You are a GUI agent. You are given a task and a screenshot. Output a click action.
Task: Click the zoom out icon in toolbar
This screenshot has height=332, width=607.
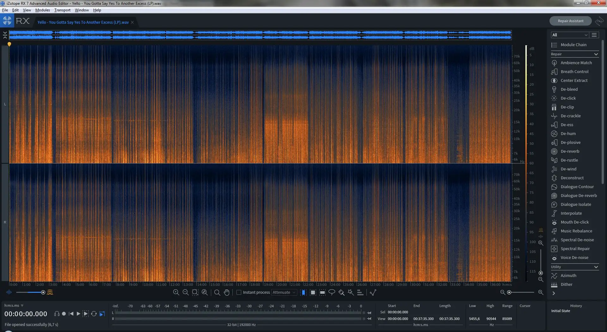186,292
